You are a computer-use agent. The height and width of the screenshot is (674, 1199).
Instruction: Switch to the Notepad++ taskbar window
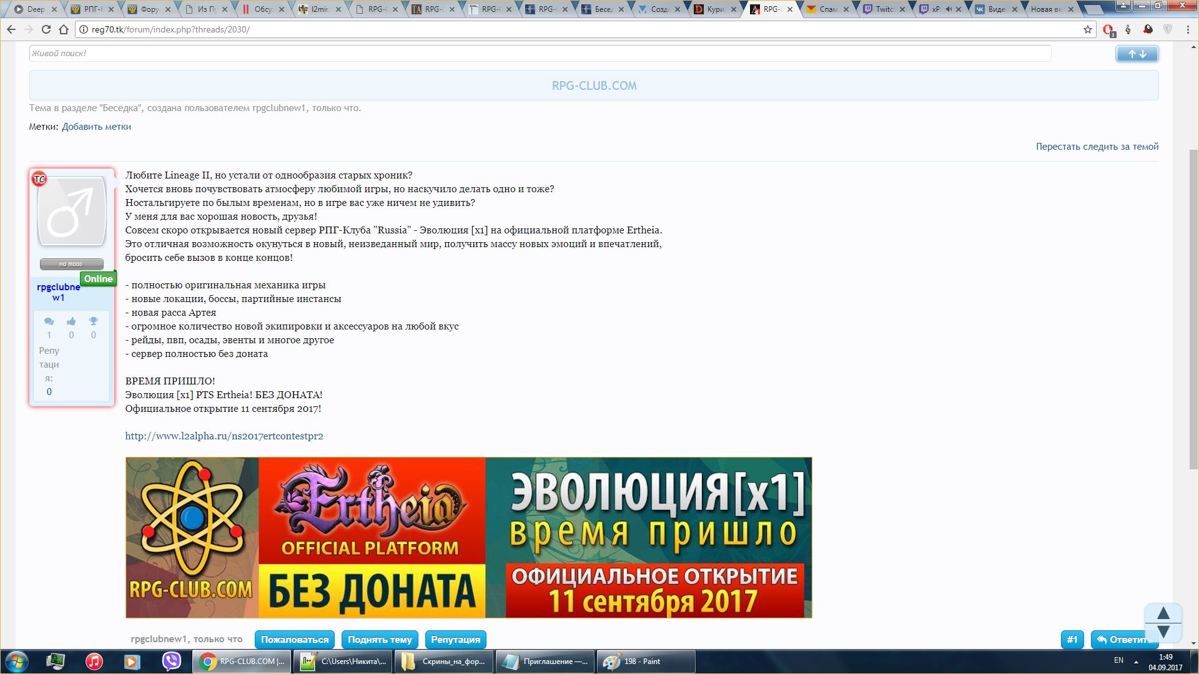(343, 662)
